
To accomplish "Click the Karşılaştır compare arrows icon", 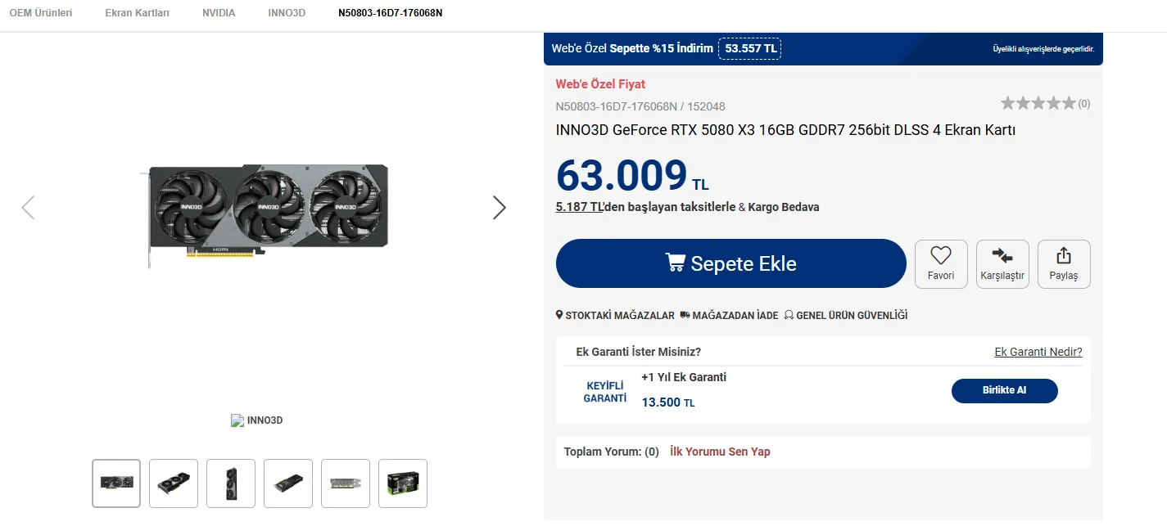I will click(1002, 255).
